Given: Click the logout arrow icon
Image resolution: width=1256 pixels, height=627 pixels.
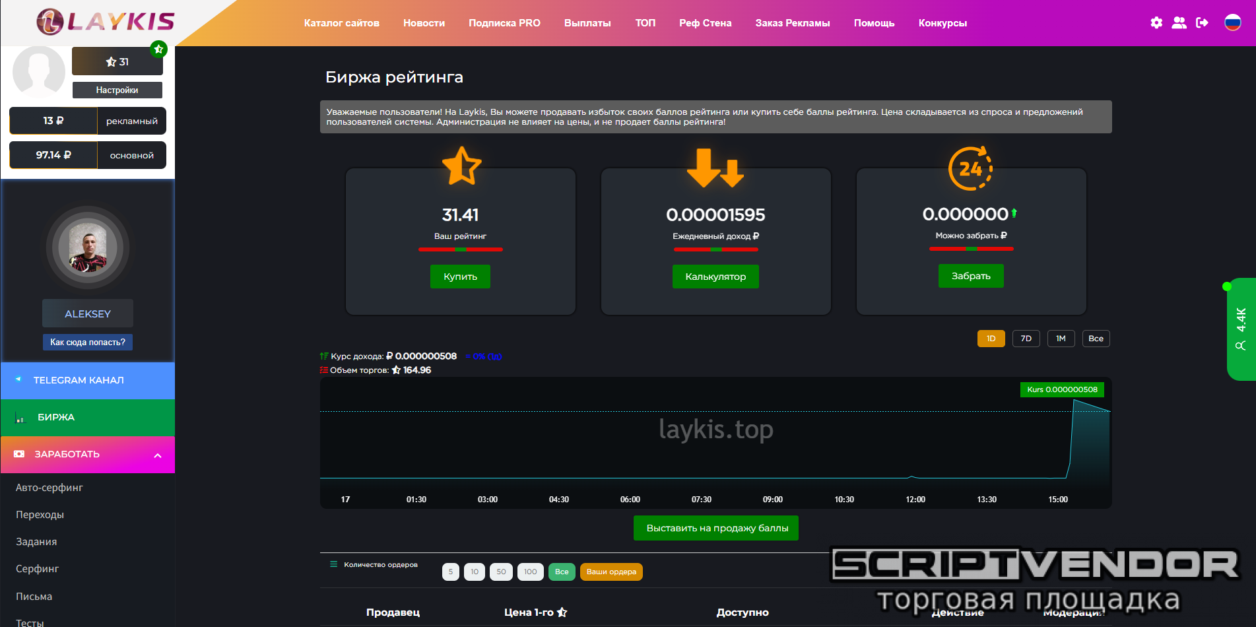Looking at the screenshot, I should 1202,23.
